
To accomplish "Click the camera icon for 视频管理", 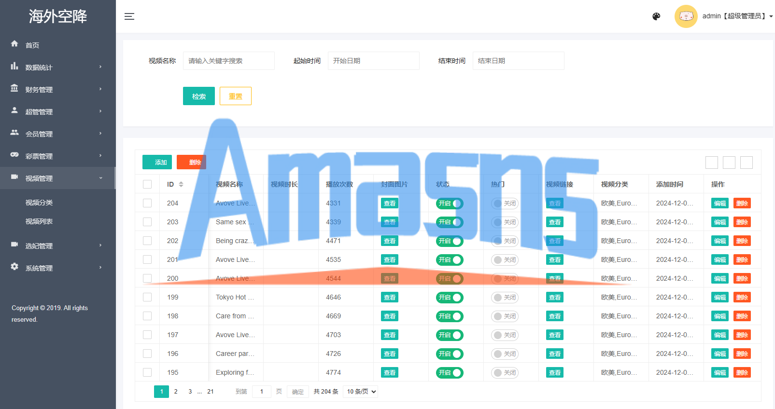I will (14, 177).
